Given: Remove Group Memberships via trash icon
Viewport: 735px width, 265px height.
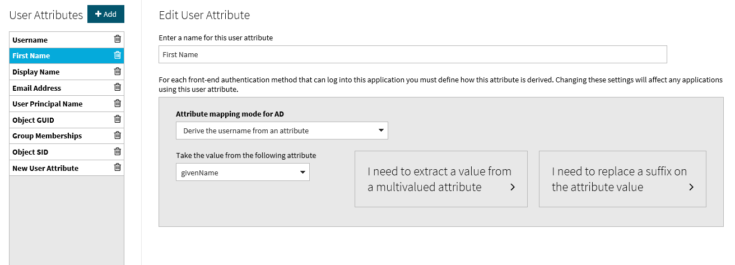Looking at the screenshot, I should click(x=117, y=136).
